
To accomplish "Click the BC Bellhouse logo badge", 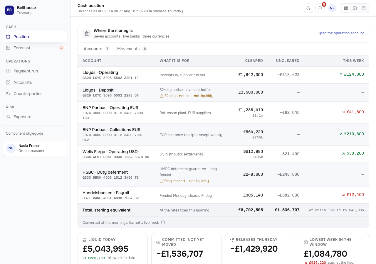I will tap(9, 10).
